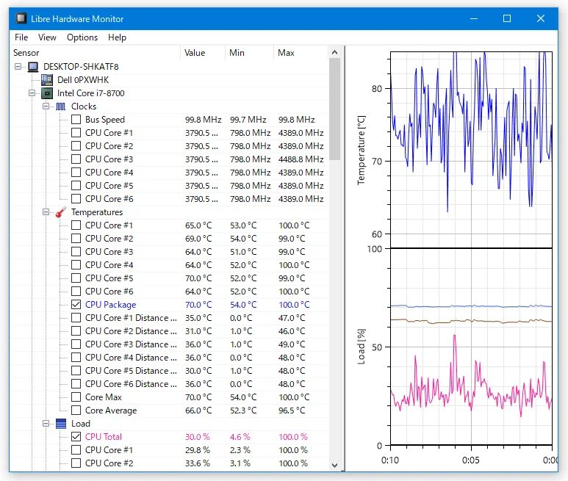The width and height of the screenshot is (568, 481).
Task: Click the scroll down arrow of sensor list
Action: coord(335,465)
